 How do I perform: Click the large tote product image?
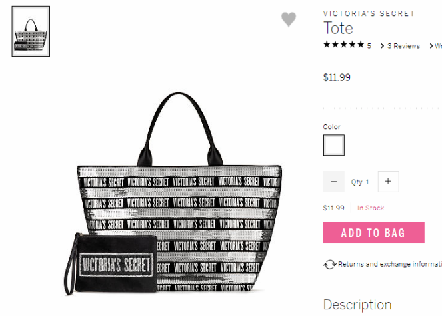click(x=173, y=194)
